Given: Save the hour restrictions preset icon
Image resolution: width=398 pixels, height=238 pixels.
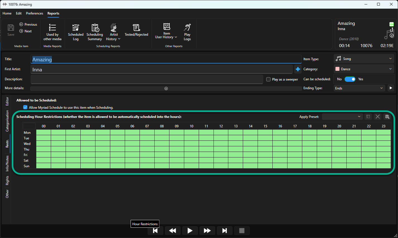Looking at the screenshot, I should (x=387, y=117).
